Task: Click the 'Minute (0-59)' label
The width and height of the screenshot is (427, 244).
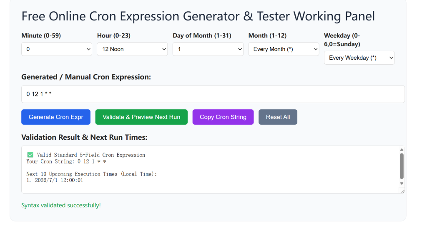Action: 41,36
